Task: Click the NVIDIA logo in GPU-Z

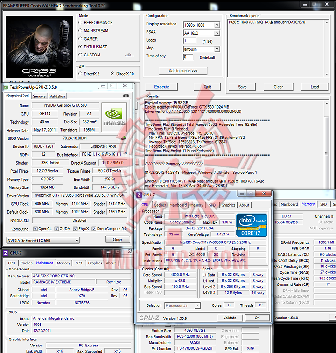Action: [x=114, y=117]
